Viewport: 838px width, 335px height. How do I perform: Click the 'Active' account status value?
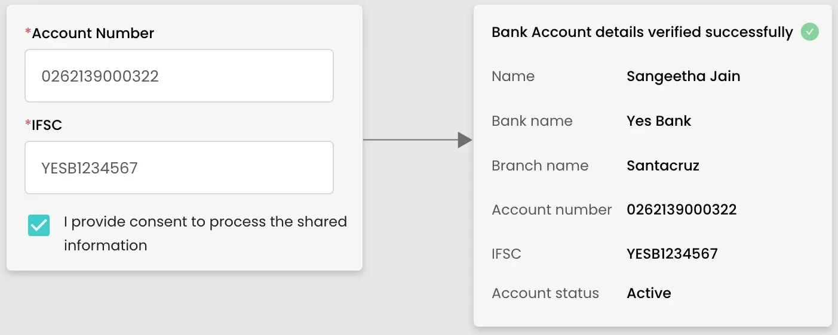coord(649,293)
